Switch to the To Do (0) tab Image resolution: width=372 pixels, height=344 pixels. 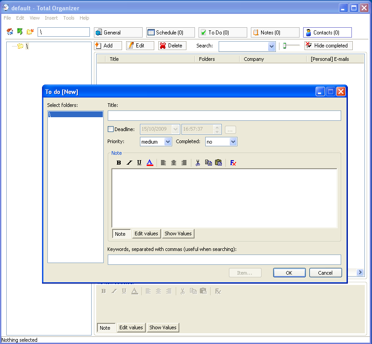[x=223, y=33]
